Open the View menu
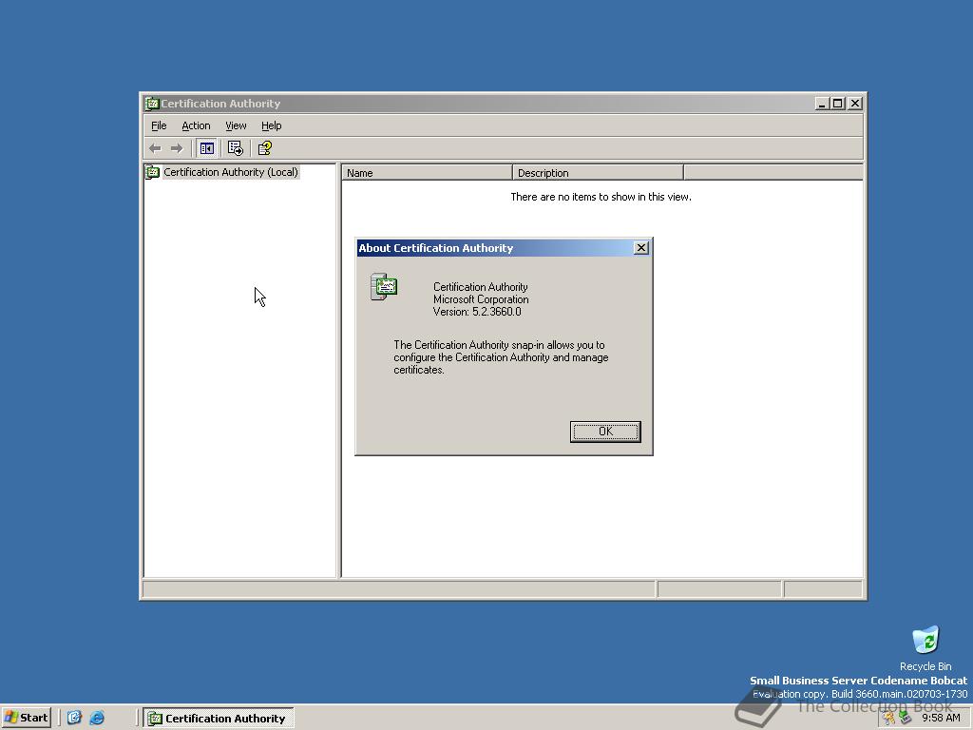 [x=236, y=125]
